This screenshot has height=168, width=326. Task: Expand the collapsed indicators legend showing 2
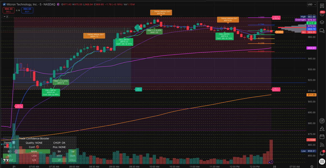click(x=6, y=17)
